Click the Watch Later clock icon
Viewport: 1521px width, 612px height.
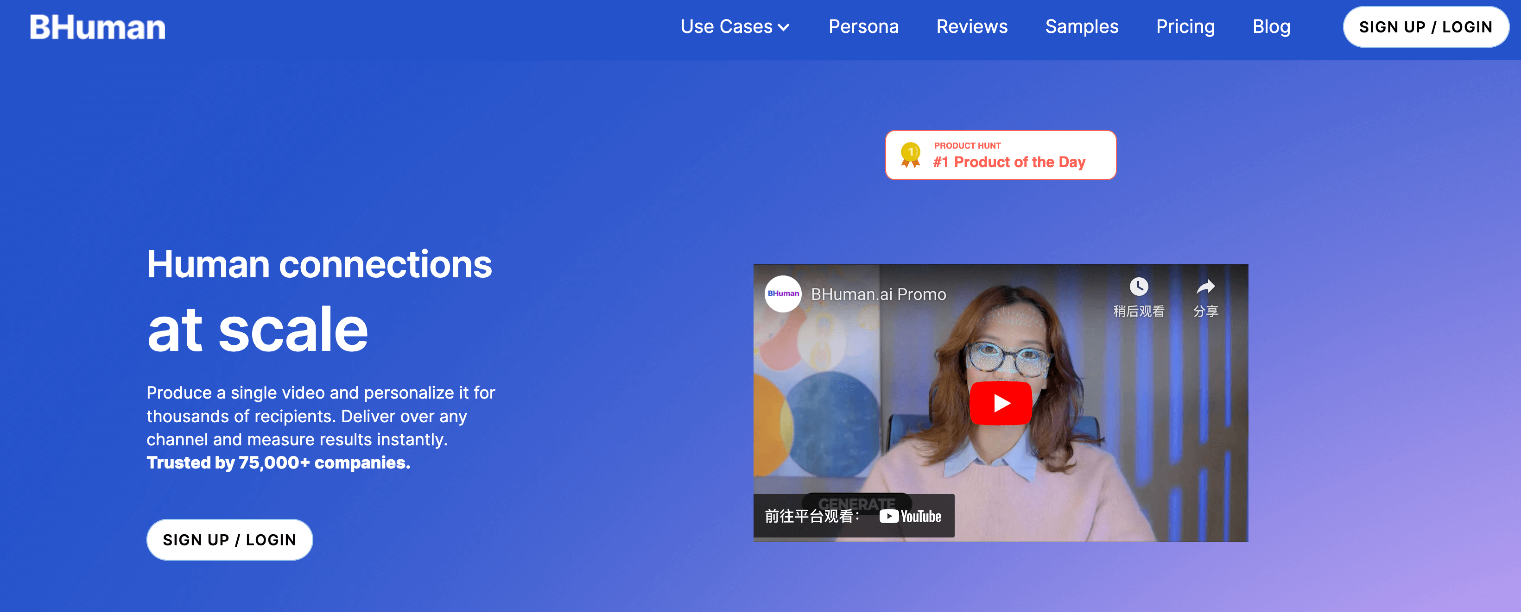coord(1138,287)
